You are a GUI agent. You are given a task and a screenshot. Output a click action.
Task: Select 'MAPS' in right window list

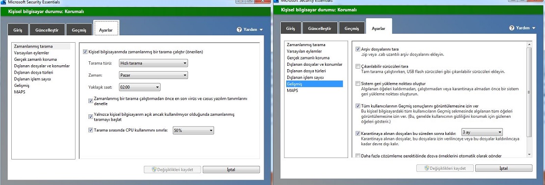(292, 91)
